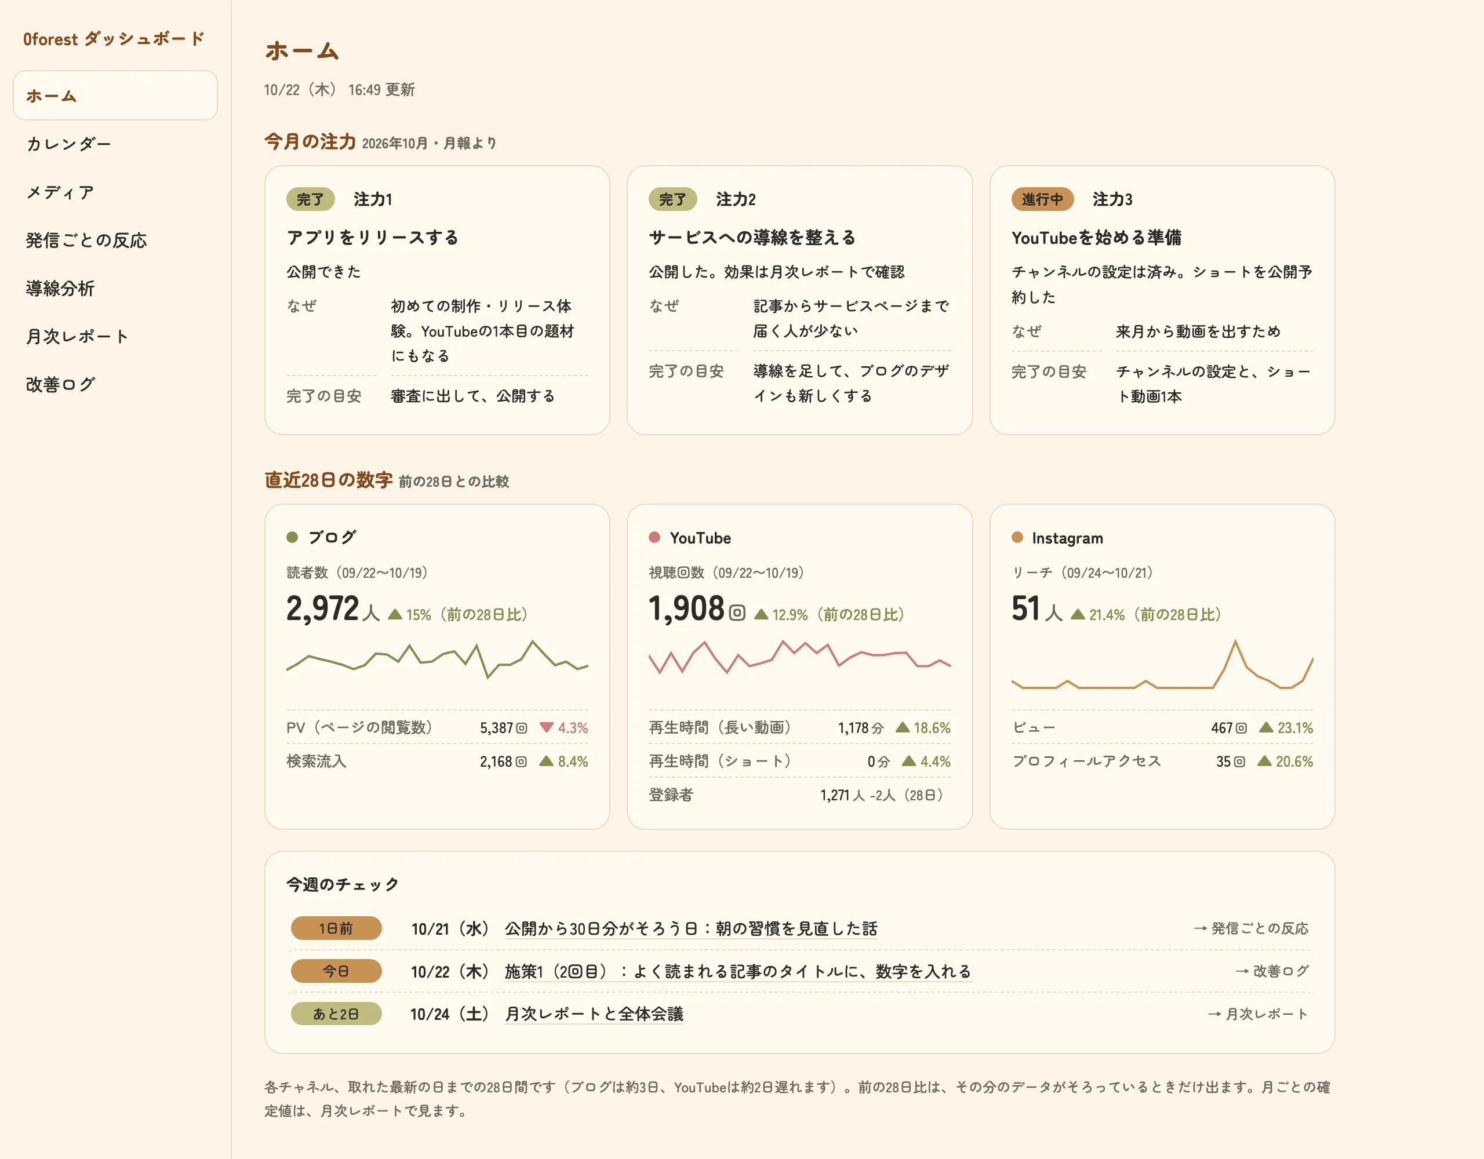Follow the → 月次レポート shortcut in 今週のチェック
This screenshot has height=1159, width=1484.
tap(1258, 1014)
